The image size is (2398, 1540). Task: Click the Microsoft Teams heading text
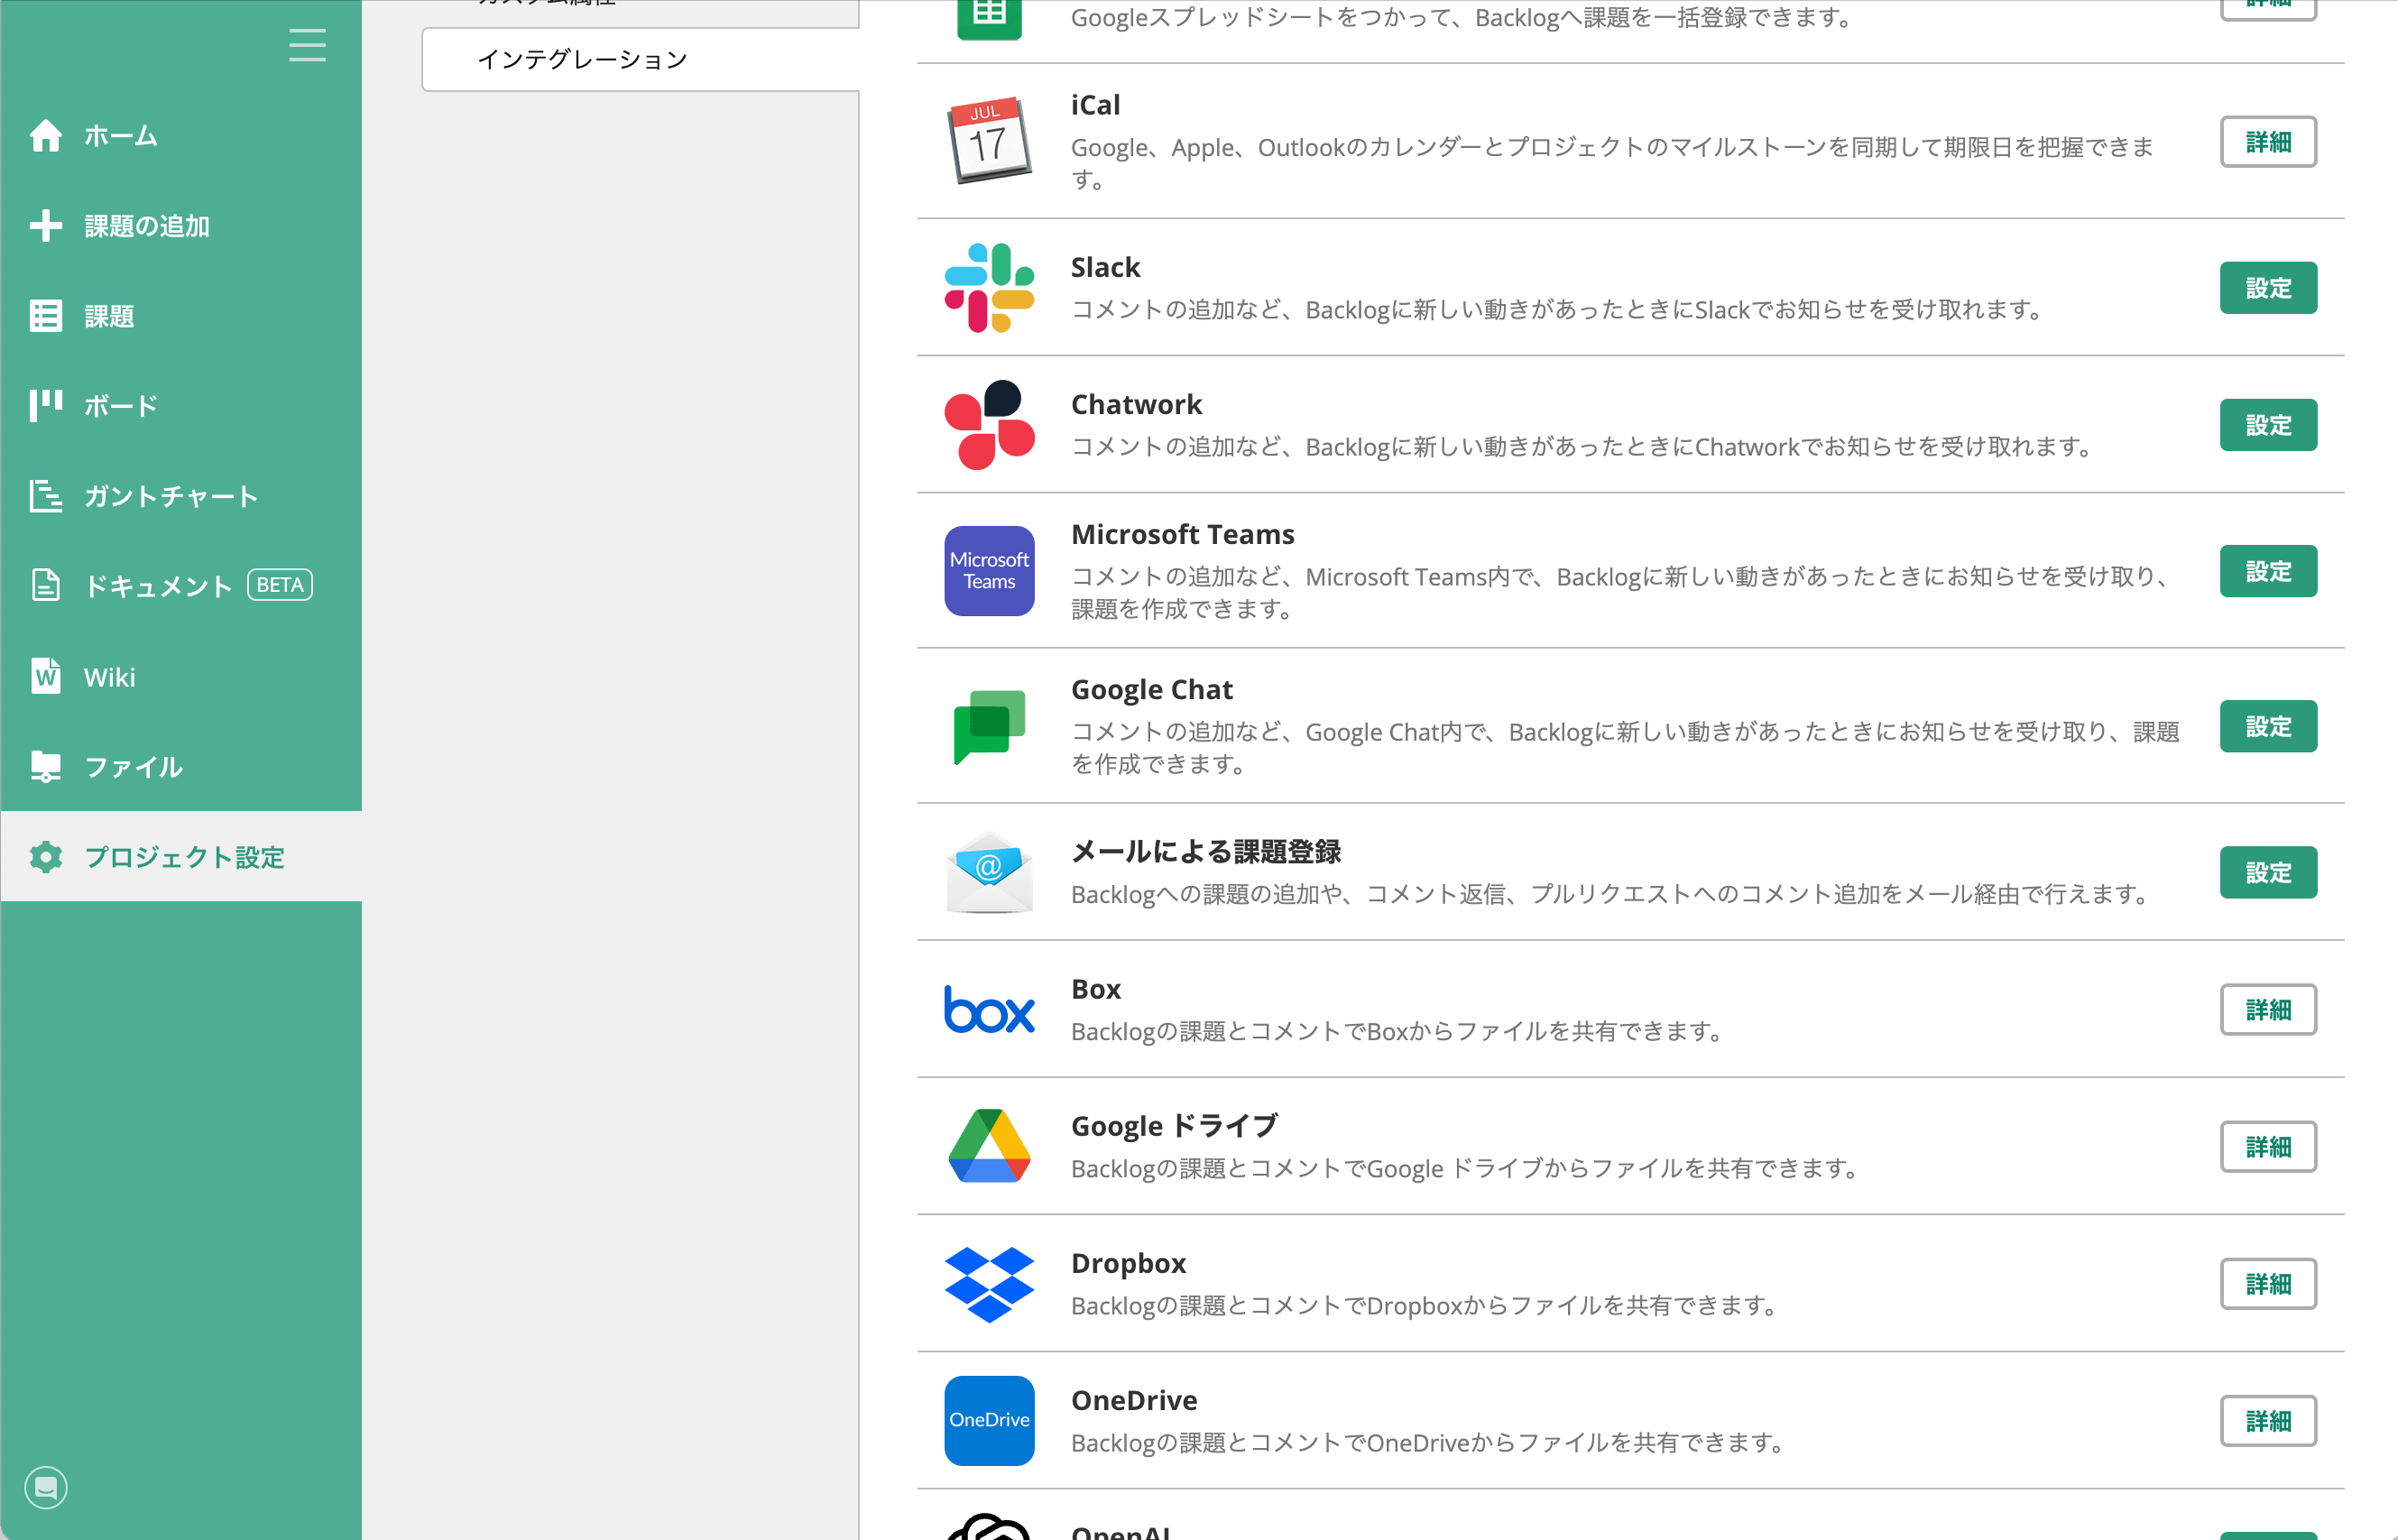tap(1183, 534)
